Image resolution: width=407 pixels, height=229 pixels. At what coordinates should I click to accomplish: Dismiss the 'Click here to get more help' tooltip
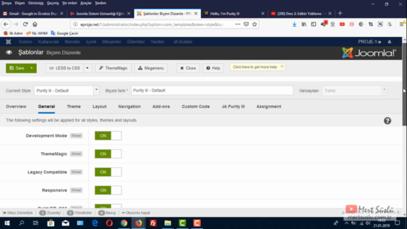282,66
